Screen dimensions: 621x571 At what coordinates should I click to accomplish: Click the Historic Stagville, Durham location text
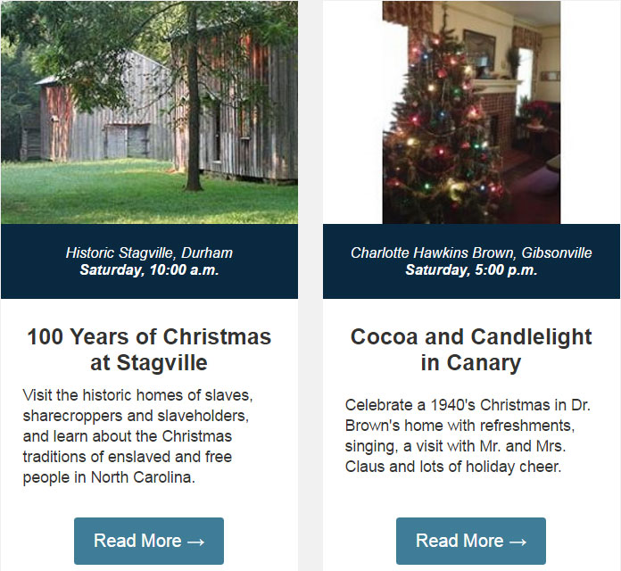[x=149, y=252]
